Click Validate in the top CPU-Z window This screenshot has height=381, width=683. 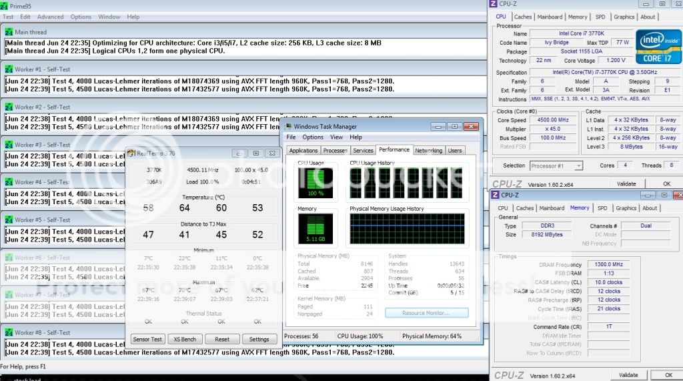[x=626, y=183]
